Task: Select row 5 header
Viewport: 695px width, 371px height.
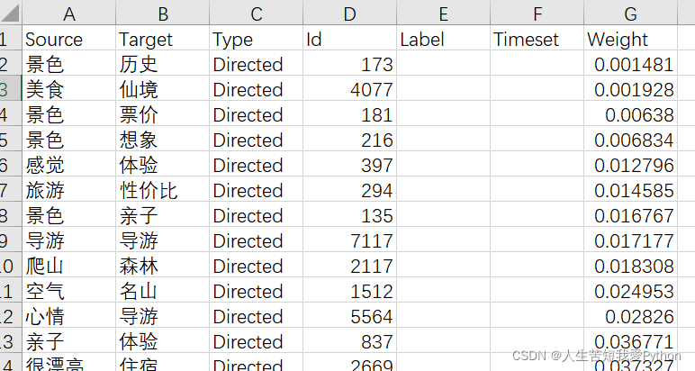Action: [x=11, y=139]
